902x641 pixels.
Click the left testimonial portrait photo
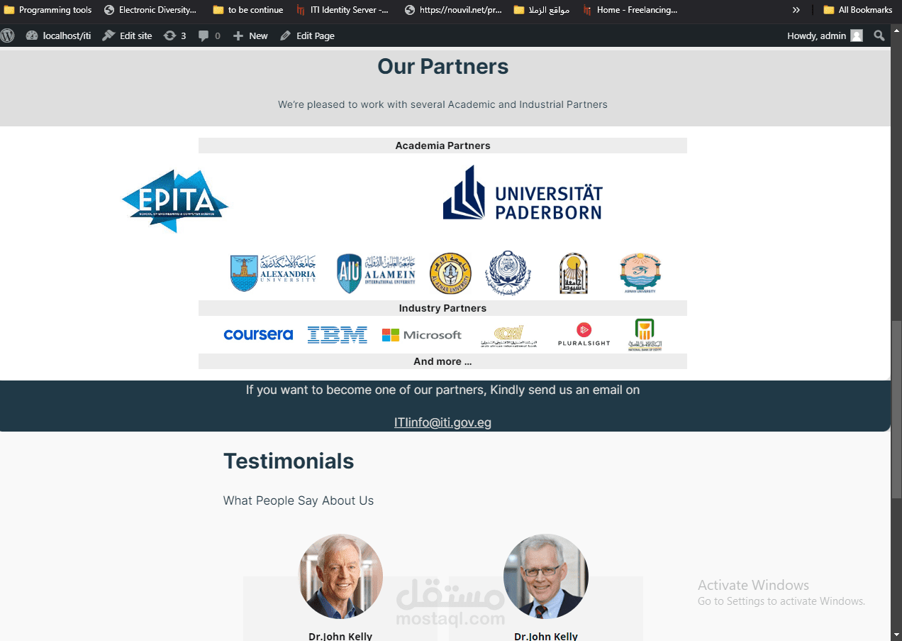[x=341, y=576]
